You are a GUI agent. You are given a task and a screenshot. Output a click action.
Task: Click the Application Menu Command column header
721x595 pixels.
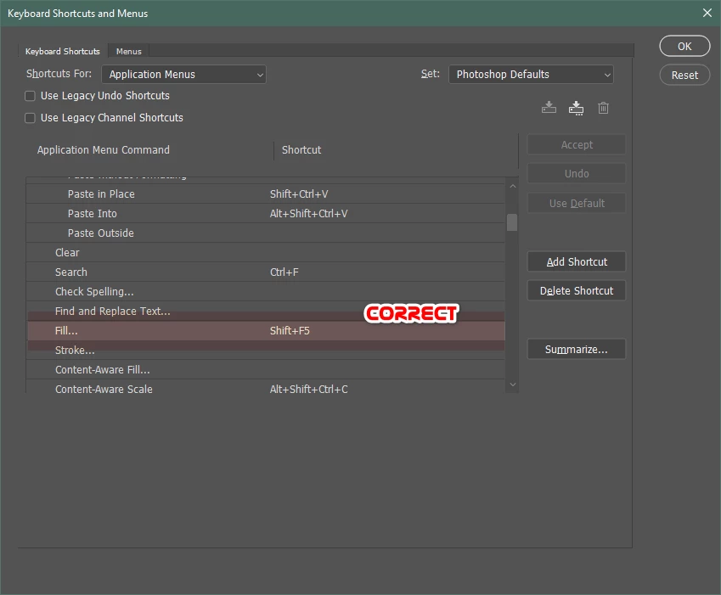[104, 149]
